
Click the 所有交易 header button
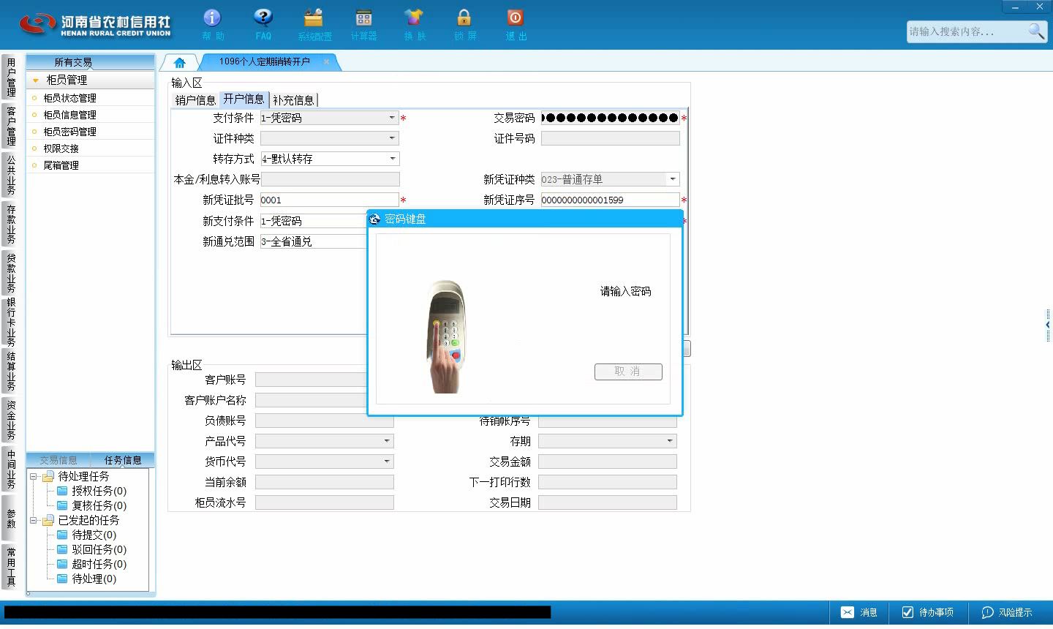point(91,62)
